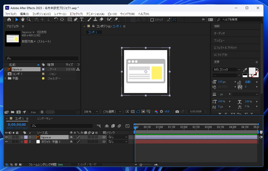Select the Clone Stamp tool

click(95, 20)
